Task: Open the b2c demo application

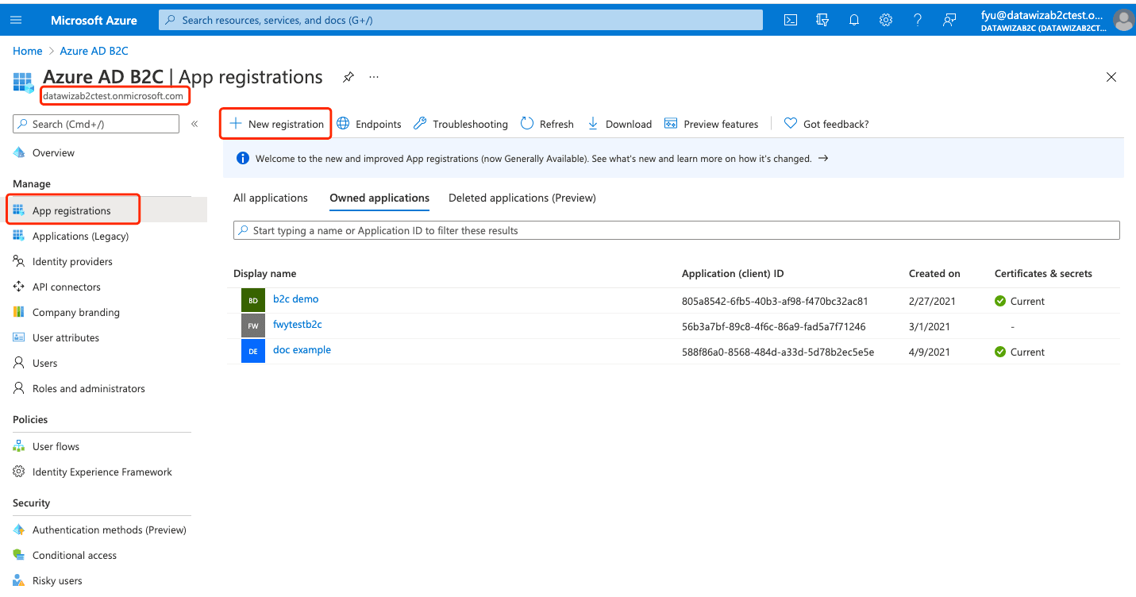Action: click(x=295, y=299)
